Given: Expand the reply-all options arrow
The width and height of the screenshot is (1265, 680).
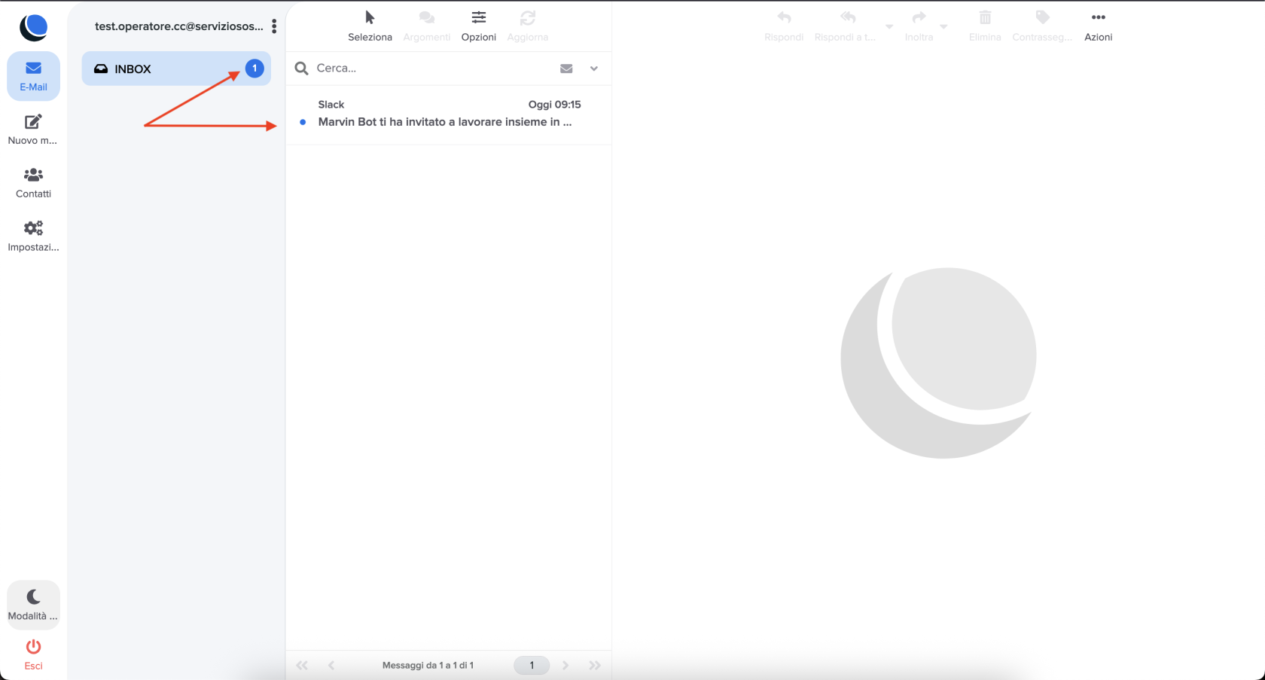Looking at the screenshot, I should [889, 26].
